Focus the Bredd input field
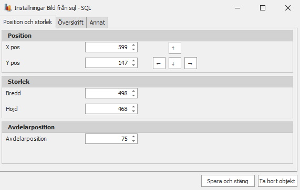The width and height of the screenshot is (300, 190). (x=108, y=93)
